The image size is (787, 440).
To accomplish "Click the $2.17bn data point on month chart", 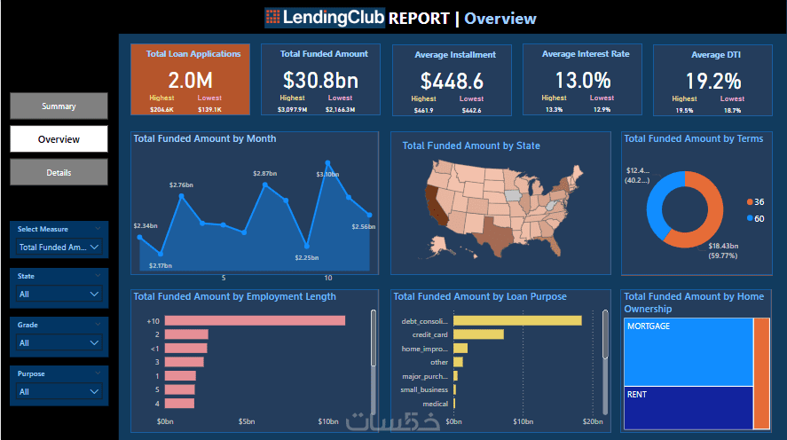I will coord(161,254).
